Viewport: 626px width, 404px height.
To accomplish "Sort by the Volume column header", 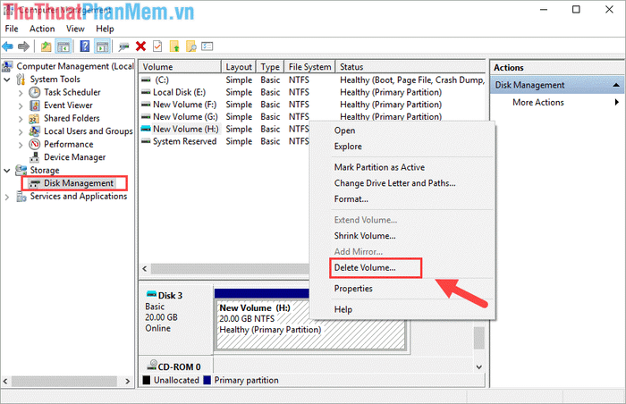I will click(x=180, y=67).
